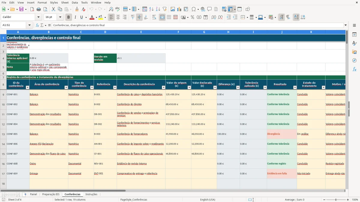Click the Name Box field
360x202 pixels.
[14, 25]
